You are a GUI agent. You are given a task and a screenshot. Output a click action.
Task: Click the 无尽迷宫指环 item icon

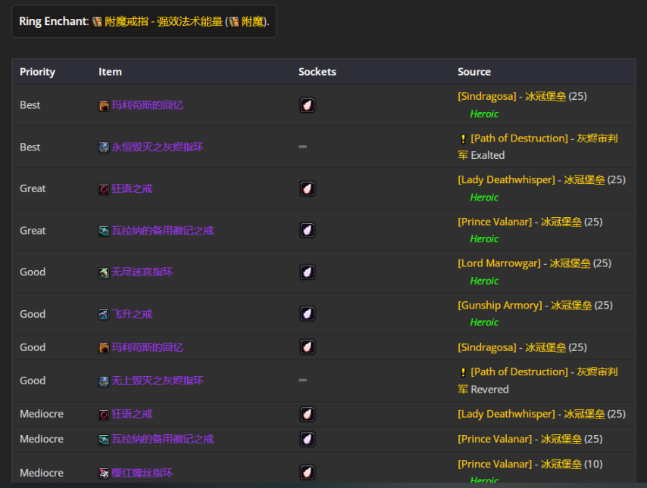104,272
